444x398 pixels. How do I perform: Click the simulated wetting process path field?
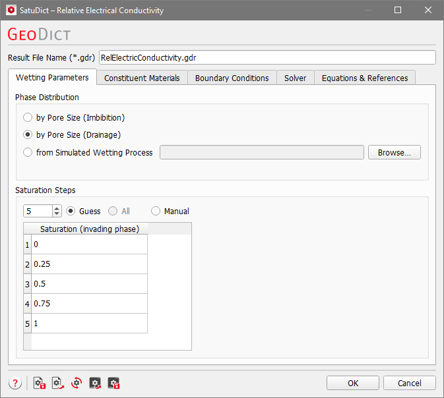(262, 152)
